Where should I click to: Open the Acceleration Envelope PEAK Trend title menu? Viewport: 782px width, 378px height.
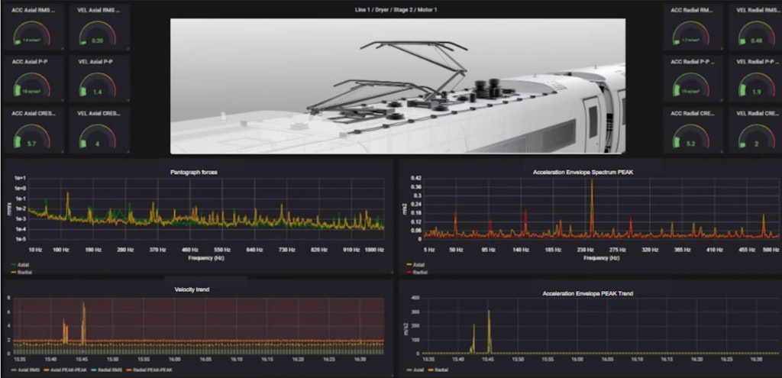click(x=587, y=294)
